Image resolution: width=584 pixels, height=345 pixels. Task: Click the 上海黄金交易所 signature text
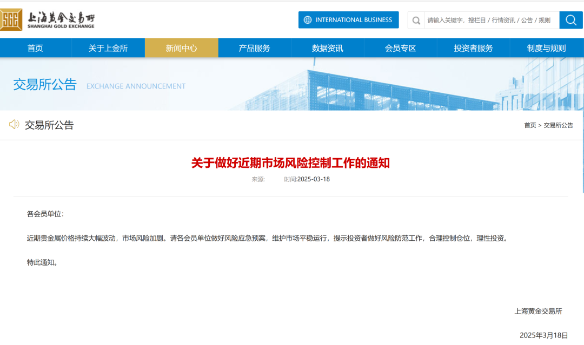538,311
